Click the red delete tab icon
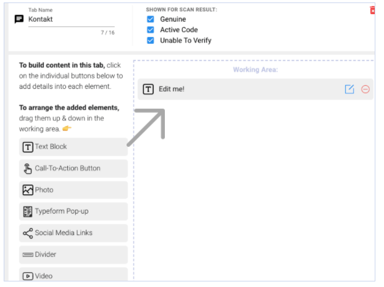The height and width of the screenshot is (287, 384). 372,10
